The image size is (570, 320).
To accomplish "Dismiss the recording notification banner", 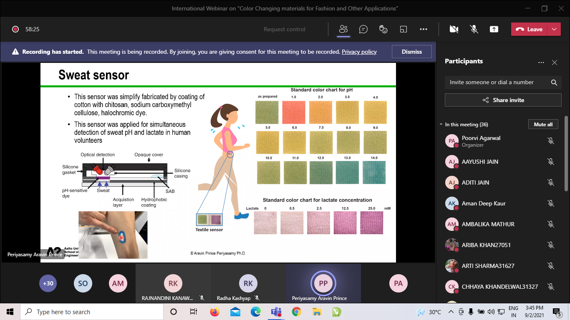I will [411, 52].
